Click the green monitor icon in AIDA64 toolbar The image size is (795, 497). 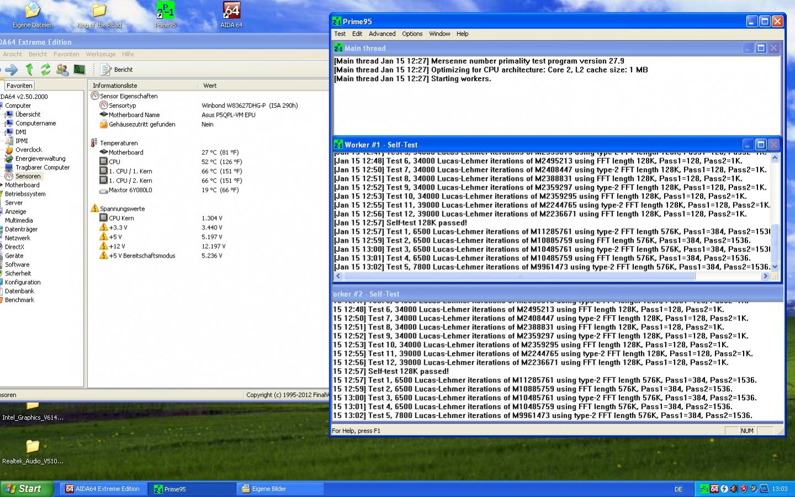pyautogui.click(x=80, y=70)
